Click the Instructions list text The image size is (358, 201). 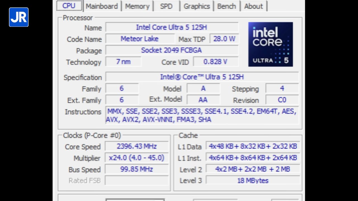[202, 115]
